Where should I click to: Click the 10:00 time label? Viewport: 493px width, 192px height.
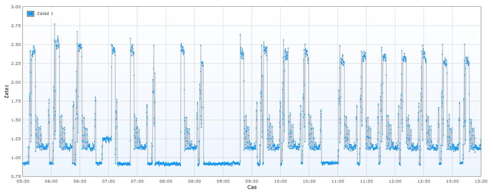(x=281, y=181)
